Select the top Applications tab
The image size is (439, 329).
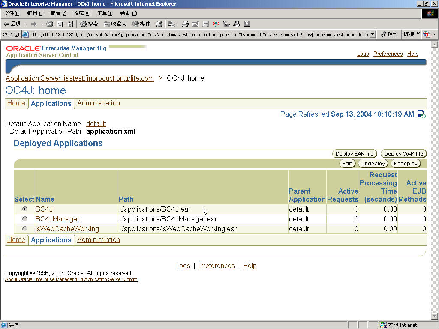[51, 103]
